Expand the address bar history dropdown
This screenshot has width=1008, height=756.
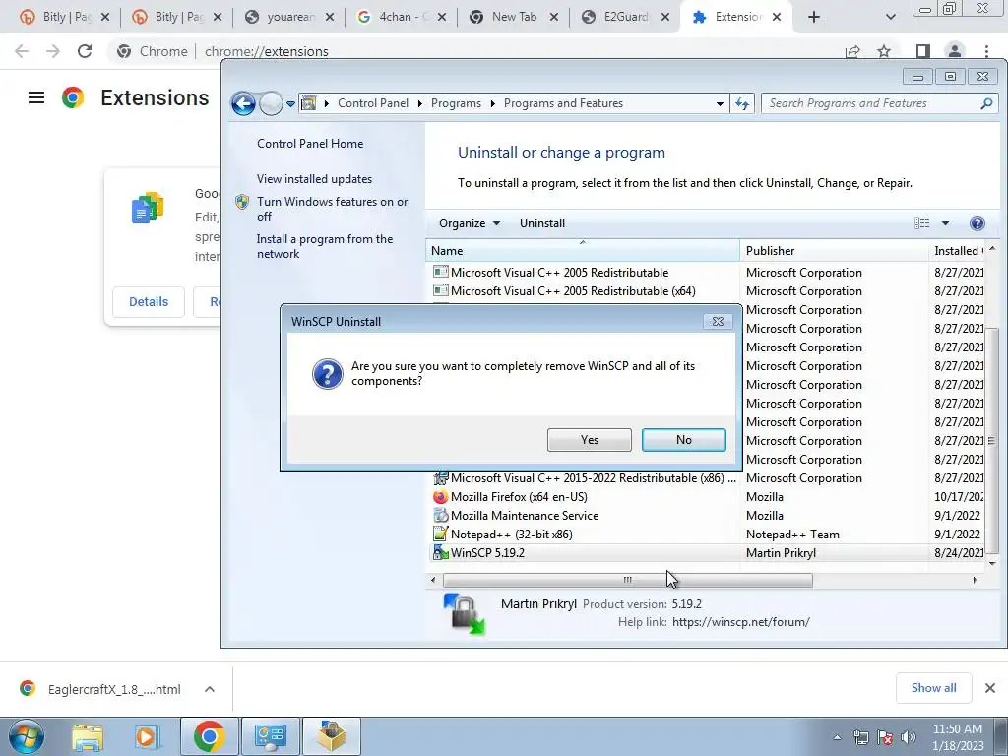point(720,103)
